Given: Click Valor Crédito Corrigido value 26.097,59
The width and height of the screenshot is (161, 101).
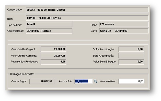Looking at the screenshot, I should [x=53, y=56].
